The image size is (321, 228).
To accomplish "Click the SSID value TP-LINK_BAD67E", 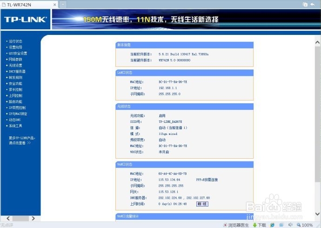I will point(170,122).
